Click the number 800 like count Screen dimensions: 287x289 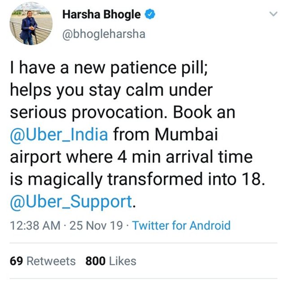tap(96, 261)
